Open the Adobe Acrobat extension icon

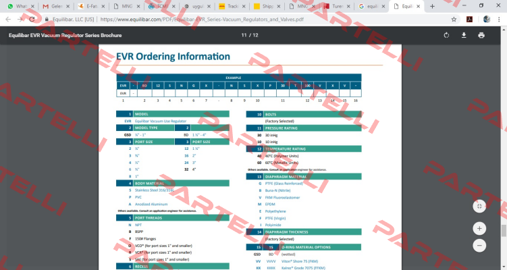tap(469, 20)
